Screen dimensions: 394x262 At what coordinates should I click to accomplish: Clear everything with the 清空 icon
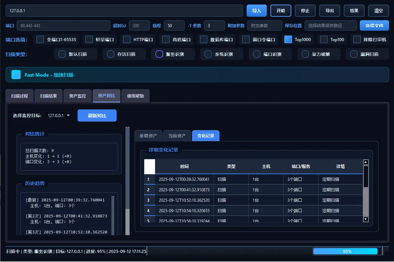click(378, 10)
